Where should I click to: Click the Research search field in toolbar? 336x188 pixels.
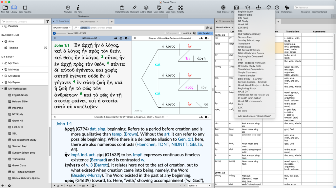tap(314, 8)
